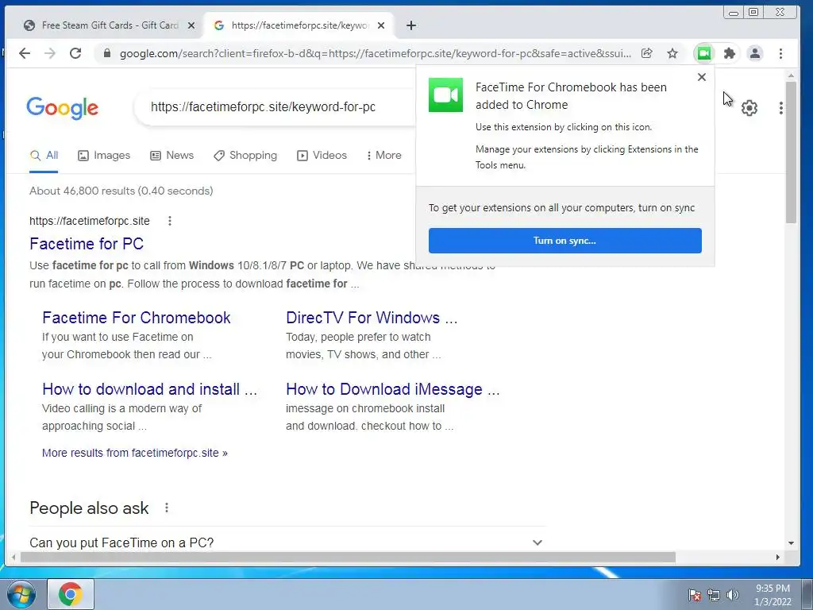The height and width of the screenshot is (610, 813).
Task: Click the Chrome address bar URL
Action: 376,53
